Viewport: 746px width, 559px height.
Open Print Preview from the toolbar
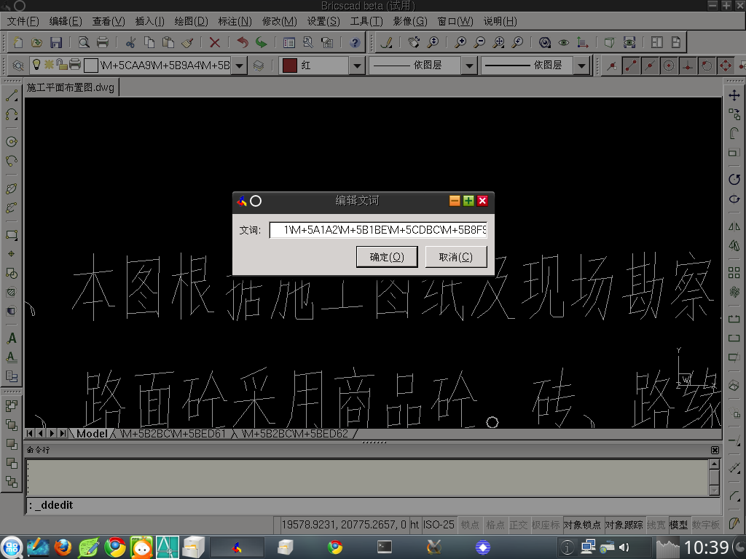pos(84,42)
